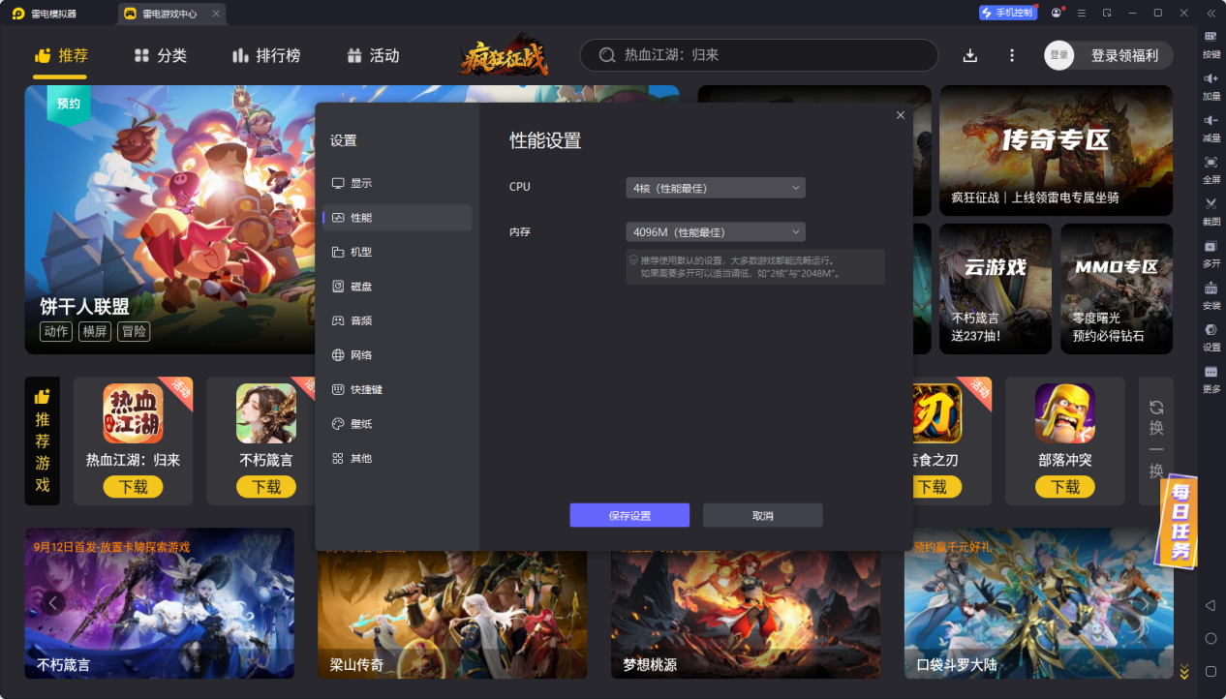Click the 加量 volume up icon
Viewport: 1226px width, 699px height.
pos(1211,85)
